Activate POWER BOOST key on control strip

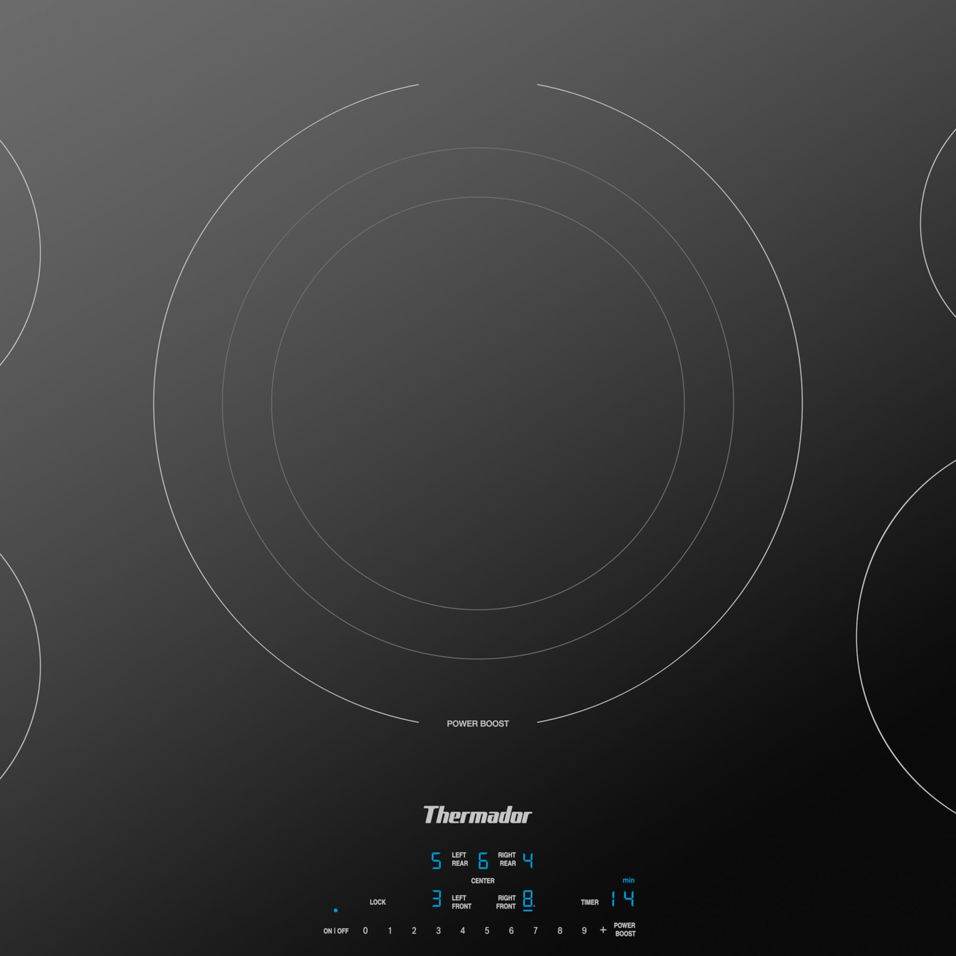point(625,929)
